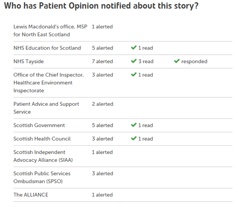Open NHS Education for Scotland entry

tap(47, 48)
